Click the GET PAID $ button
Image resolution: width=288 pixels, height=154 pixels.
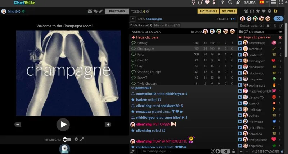point(228,11)
